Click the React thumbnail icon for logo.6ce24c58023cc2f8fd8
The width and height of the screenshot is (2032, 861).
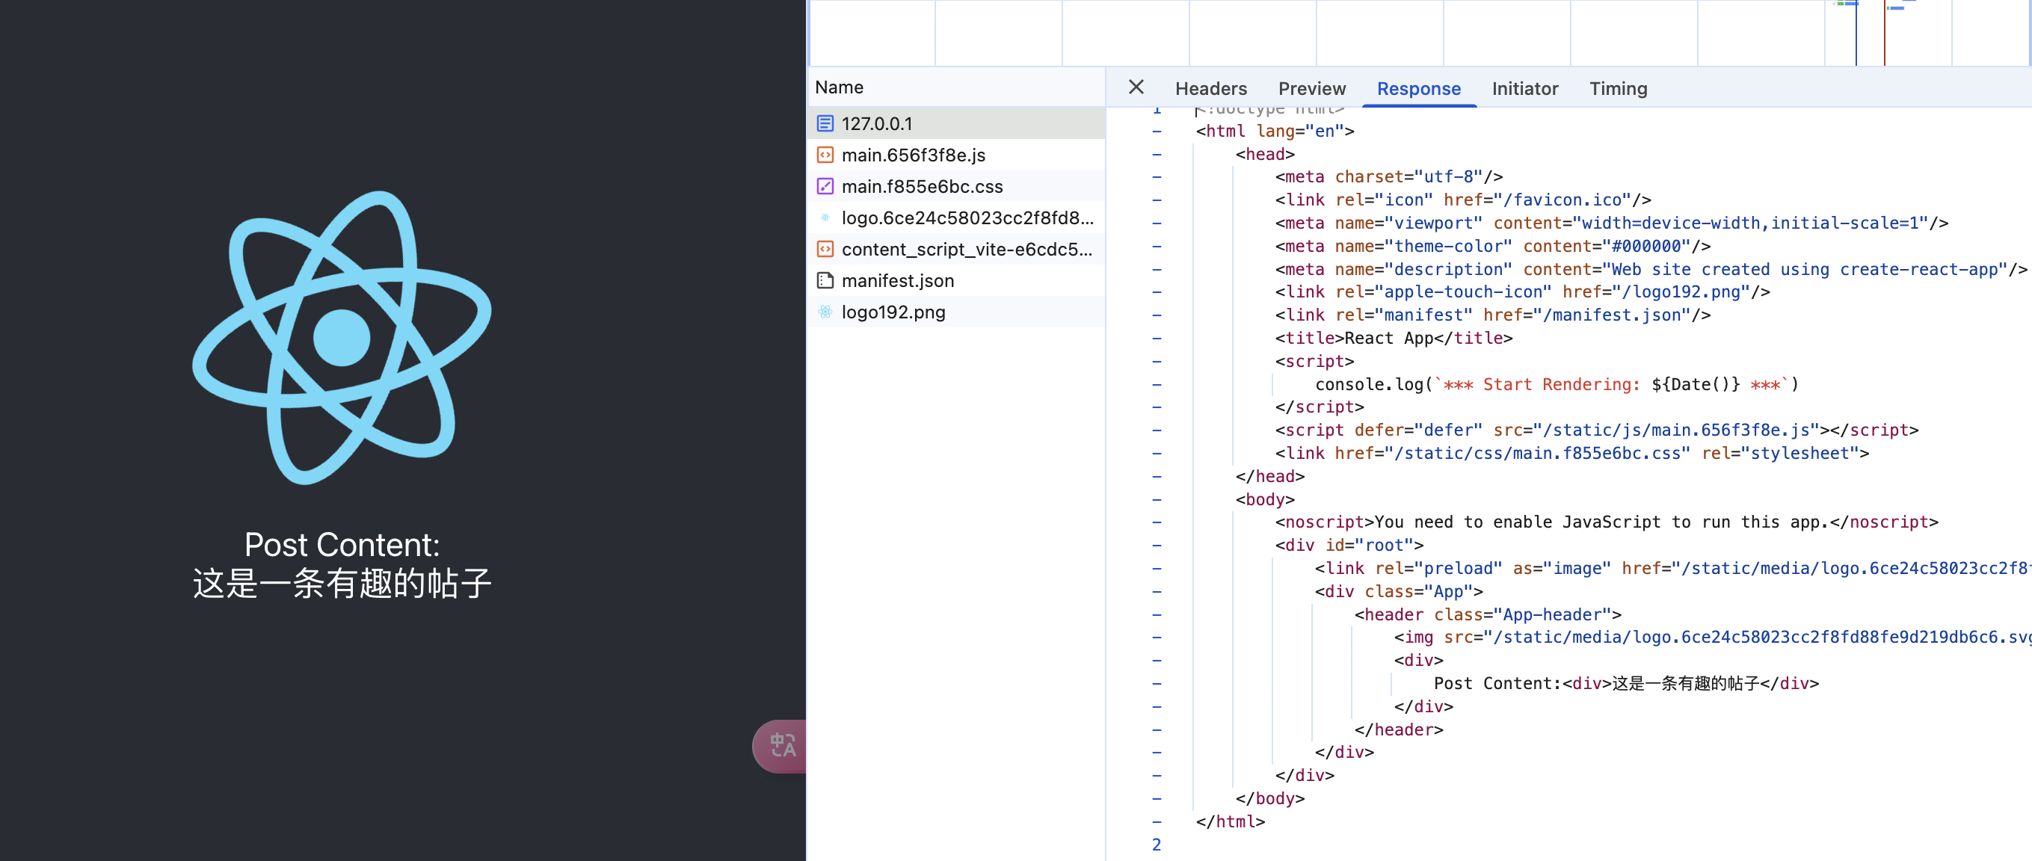pos(825,217)
